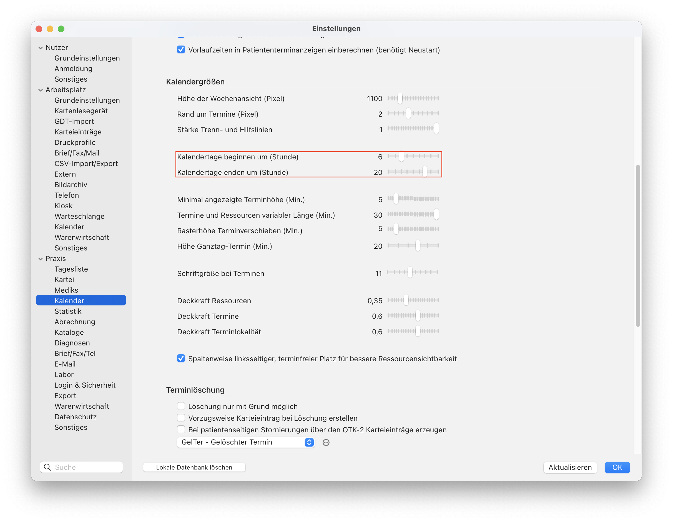Image resolution: width=673 pixels, height=522 pixels.
Task: Select Statistik in the Praxis section
Action: 68,311
